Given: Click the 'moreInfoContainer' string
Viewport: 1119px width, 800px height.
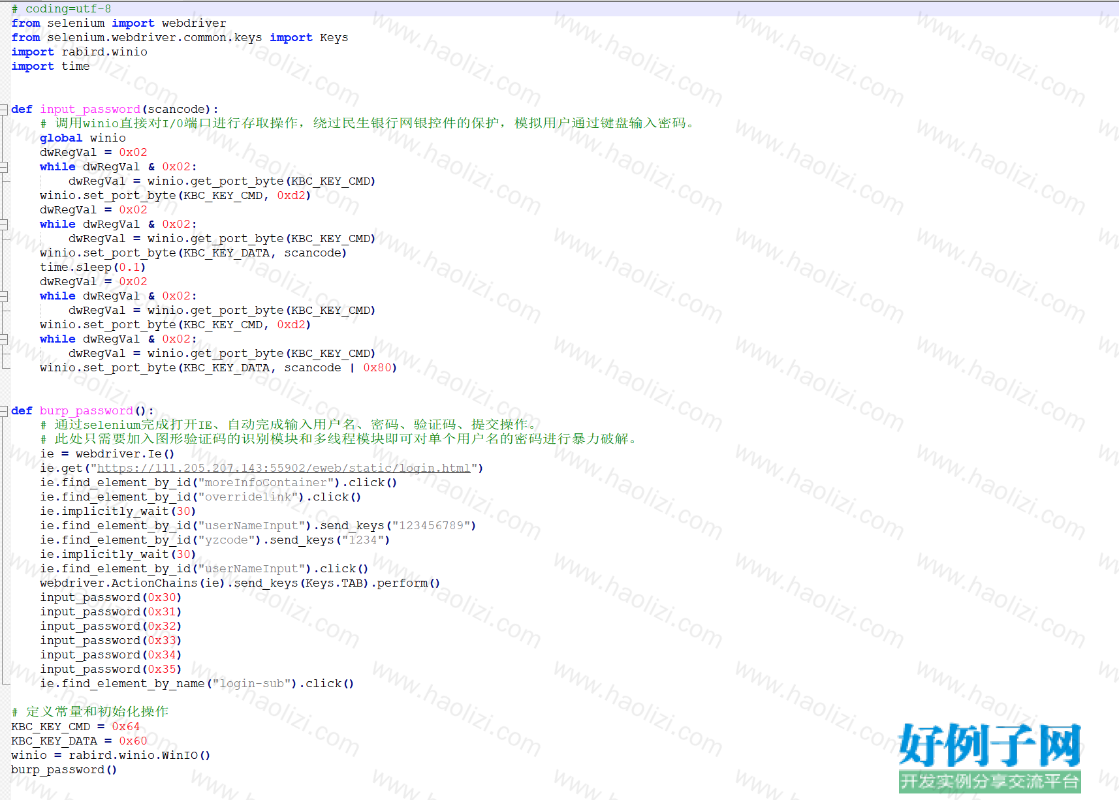Looking at the screenshot, I should [x=266, y=482].
